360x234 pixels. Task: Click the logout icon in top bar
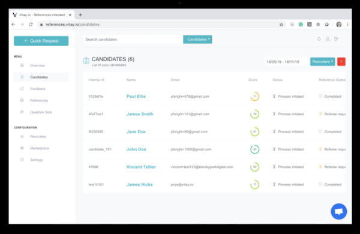click(336, 39)
